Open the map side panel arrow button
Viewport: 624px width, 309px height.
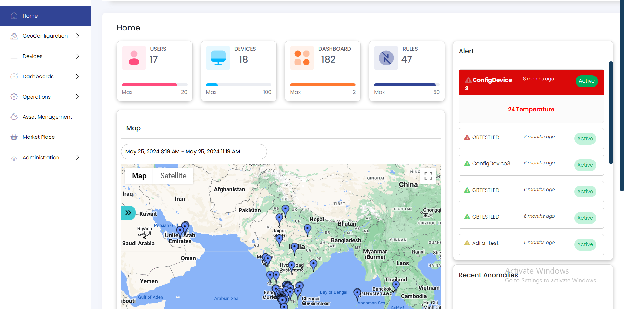point(128,213)
